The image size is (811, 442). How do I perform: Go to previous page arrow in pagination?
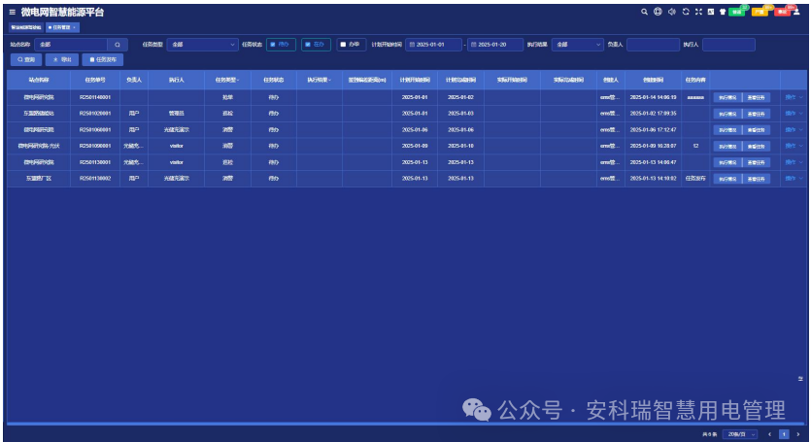coord(769,434)
